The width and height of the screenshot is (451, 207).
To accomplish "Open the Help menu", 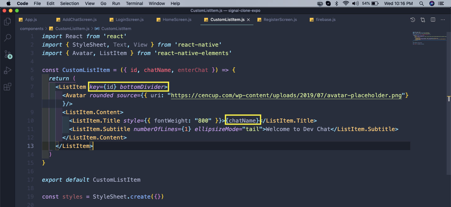I will coord(175,3).
